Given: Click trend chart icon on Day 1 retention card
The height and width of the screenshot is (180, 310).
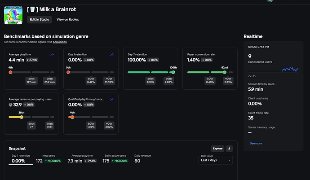Looking at the screenshot, I should (112, 54).
